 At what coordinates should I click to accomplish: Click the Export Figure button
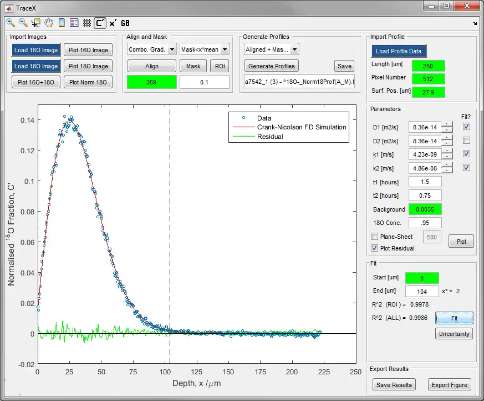[449, 385]
